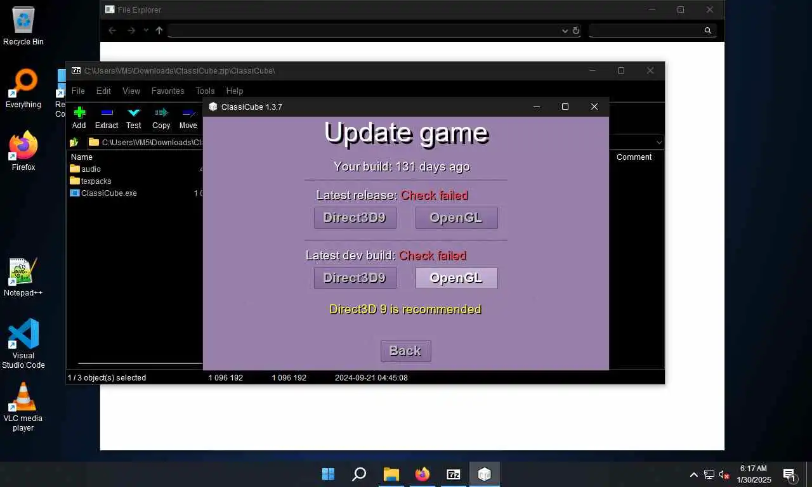This screenshot has width=812, height=487.
Task: Select the Firefox desktop shortcut
Action: tap(23, 151)
